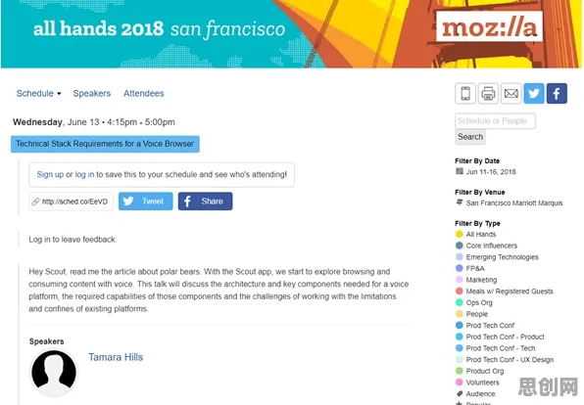
Task: Select the sched.co short link field
Action: (x=72, y=202)
